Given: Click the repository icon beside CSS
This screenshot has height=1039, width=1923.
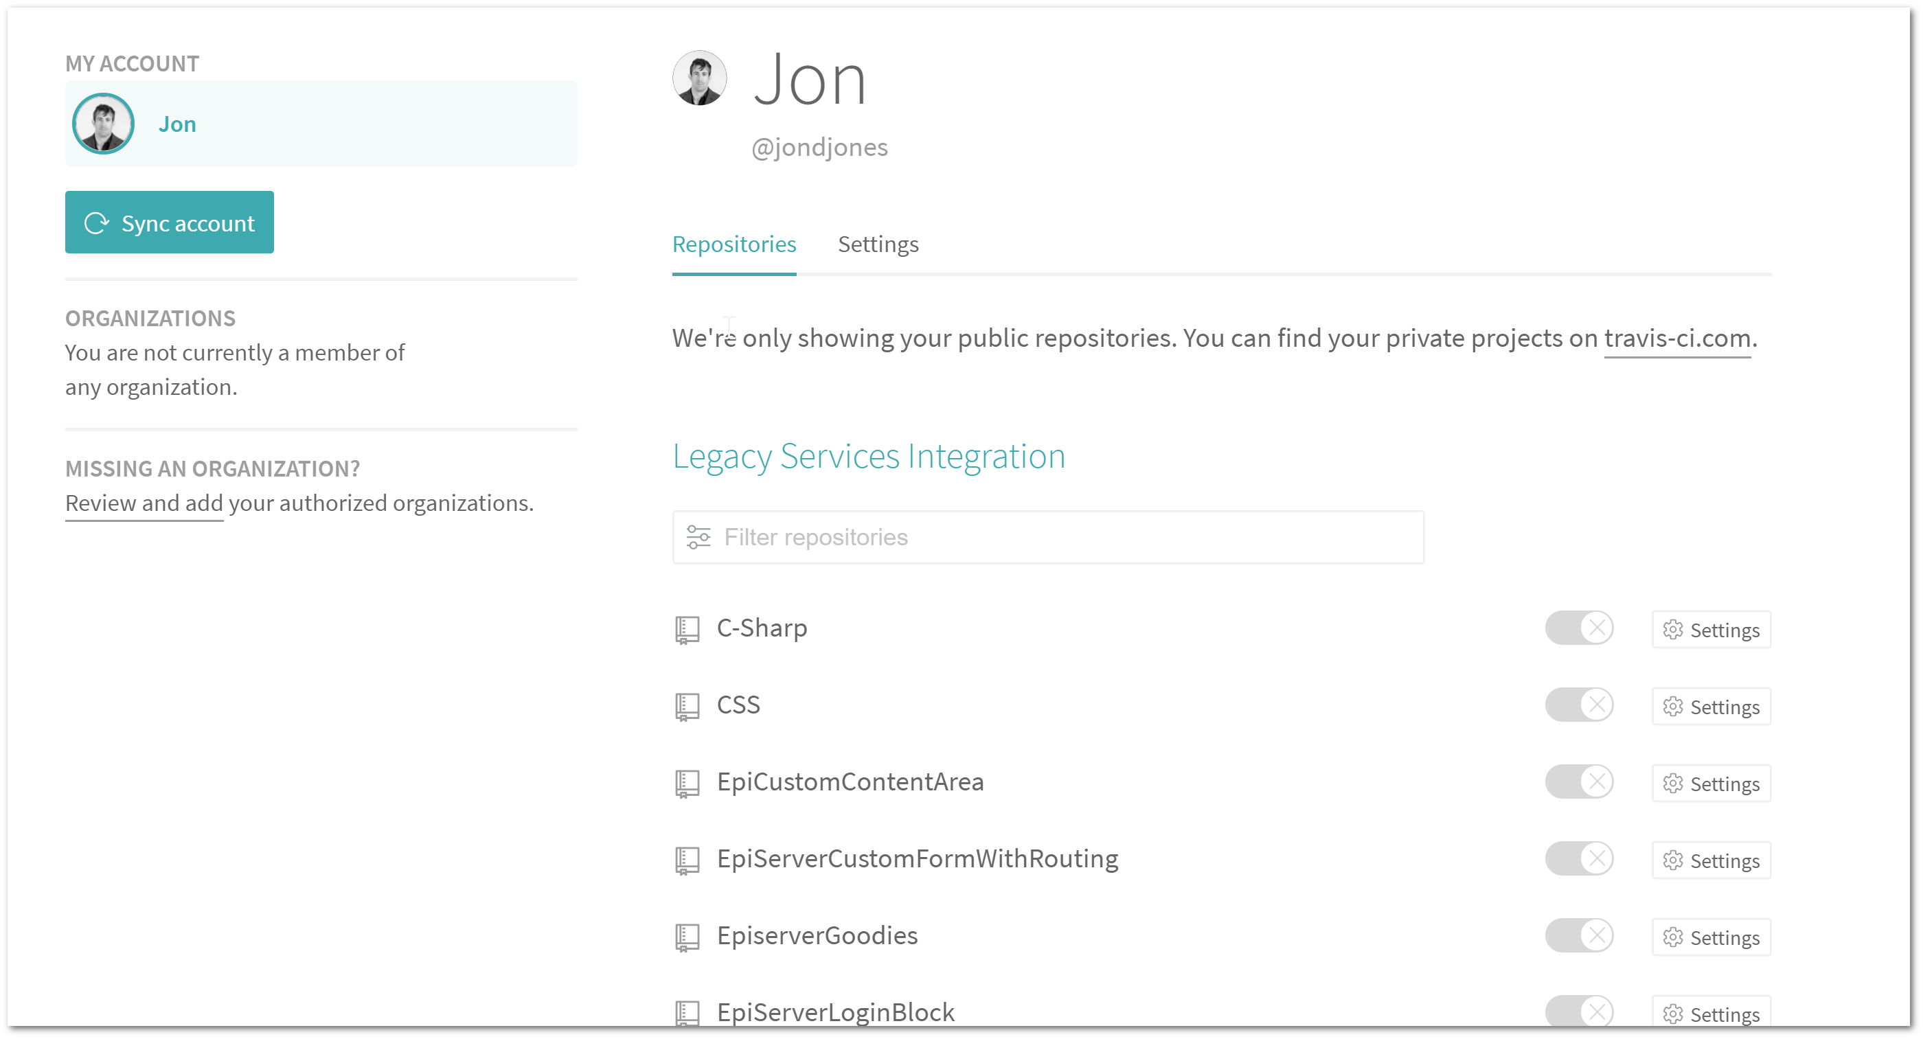Looking at the screenshot, I should point(687,706).
